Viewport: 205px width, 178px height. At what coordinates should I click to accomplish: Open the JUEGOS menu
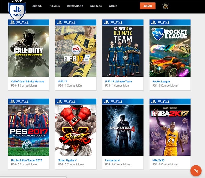pos(37,6)
